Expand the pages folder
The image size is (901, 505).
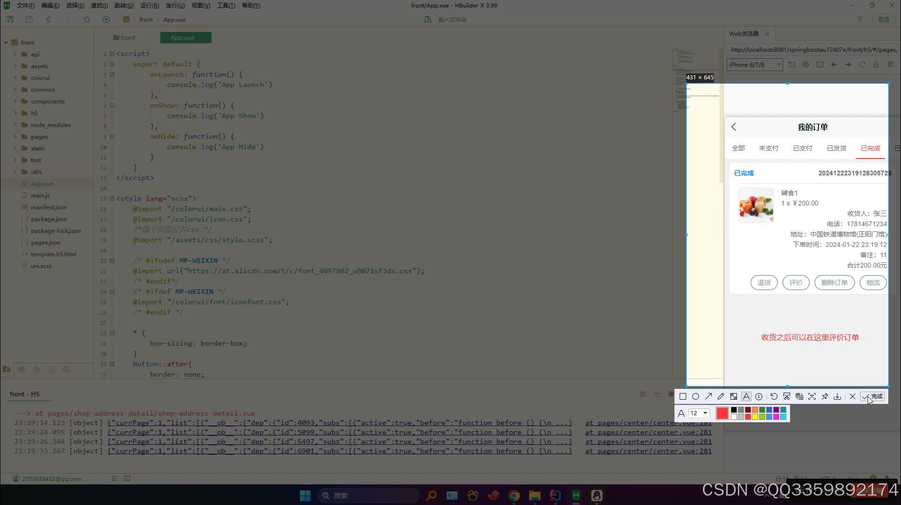[x=16, y=136]
